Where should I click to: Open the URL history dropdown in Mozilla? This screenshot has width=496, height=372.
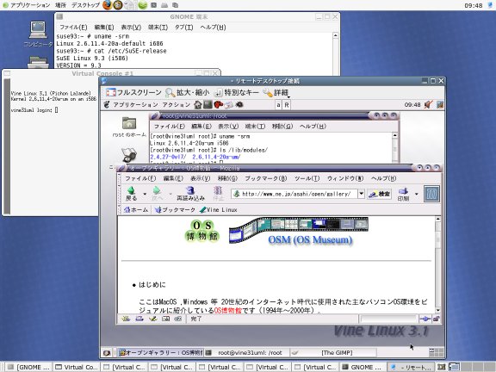(x=362, y=194)
